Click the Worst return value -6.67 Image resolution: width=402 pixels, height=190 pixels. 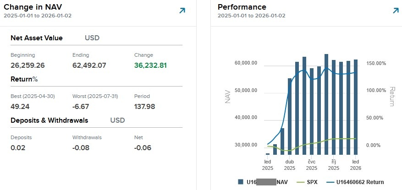click(x=81, y=106)
